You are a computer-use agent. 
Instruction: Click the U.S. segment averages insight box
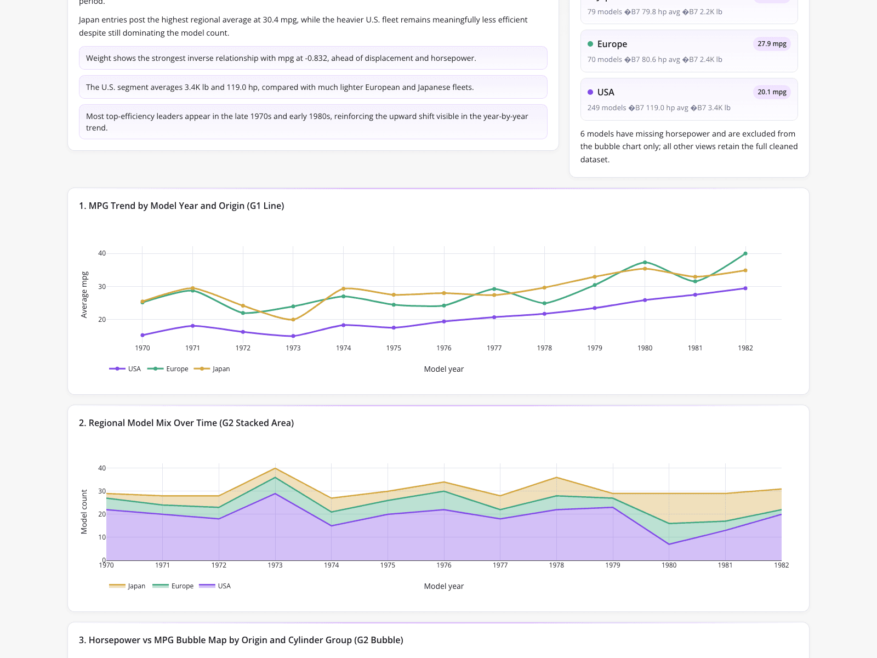pos(313,87)
